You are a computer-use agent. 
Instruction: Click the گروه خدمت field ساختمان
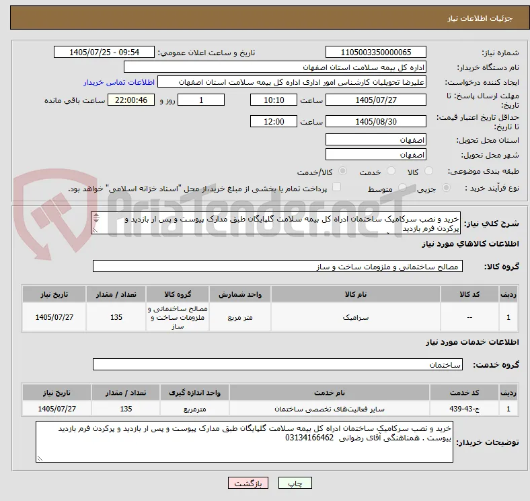click(x=278, y=364)
